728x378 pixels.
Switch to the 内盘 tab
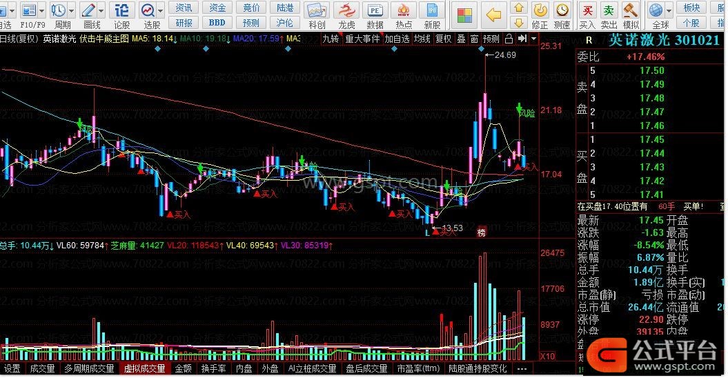point(244,369)
